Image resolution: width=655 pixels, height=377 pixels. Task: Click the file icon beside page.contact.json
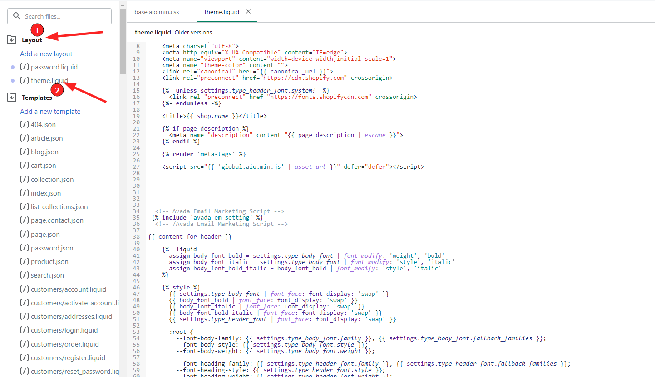[25, 220]
